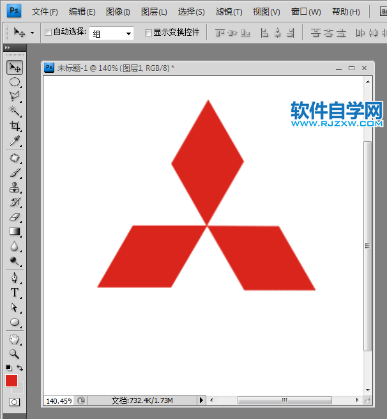387x419 pixels.
Task: Reset default foreground and background colors
Action: tap(9, 368)
